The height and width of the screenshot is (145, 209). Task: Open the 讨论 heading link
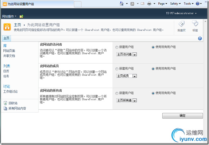tap(7, 86)
